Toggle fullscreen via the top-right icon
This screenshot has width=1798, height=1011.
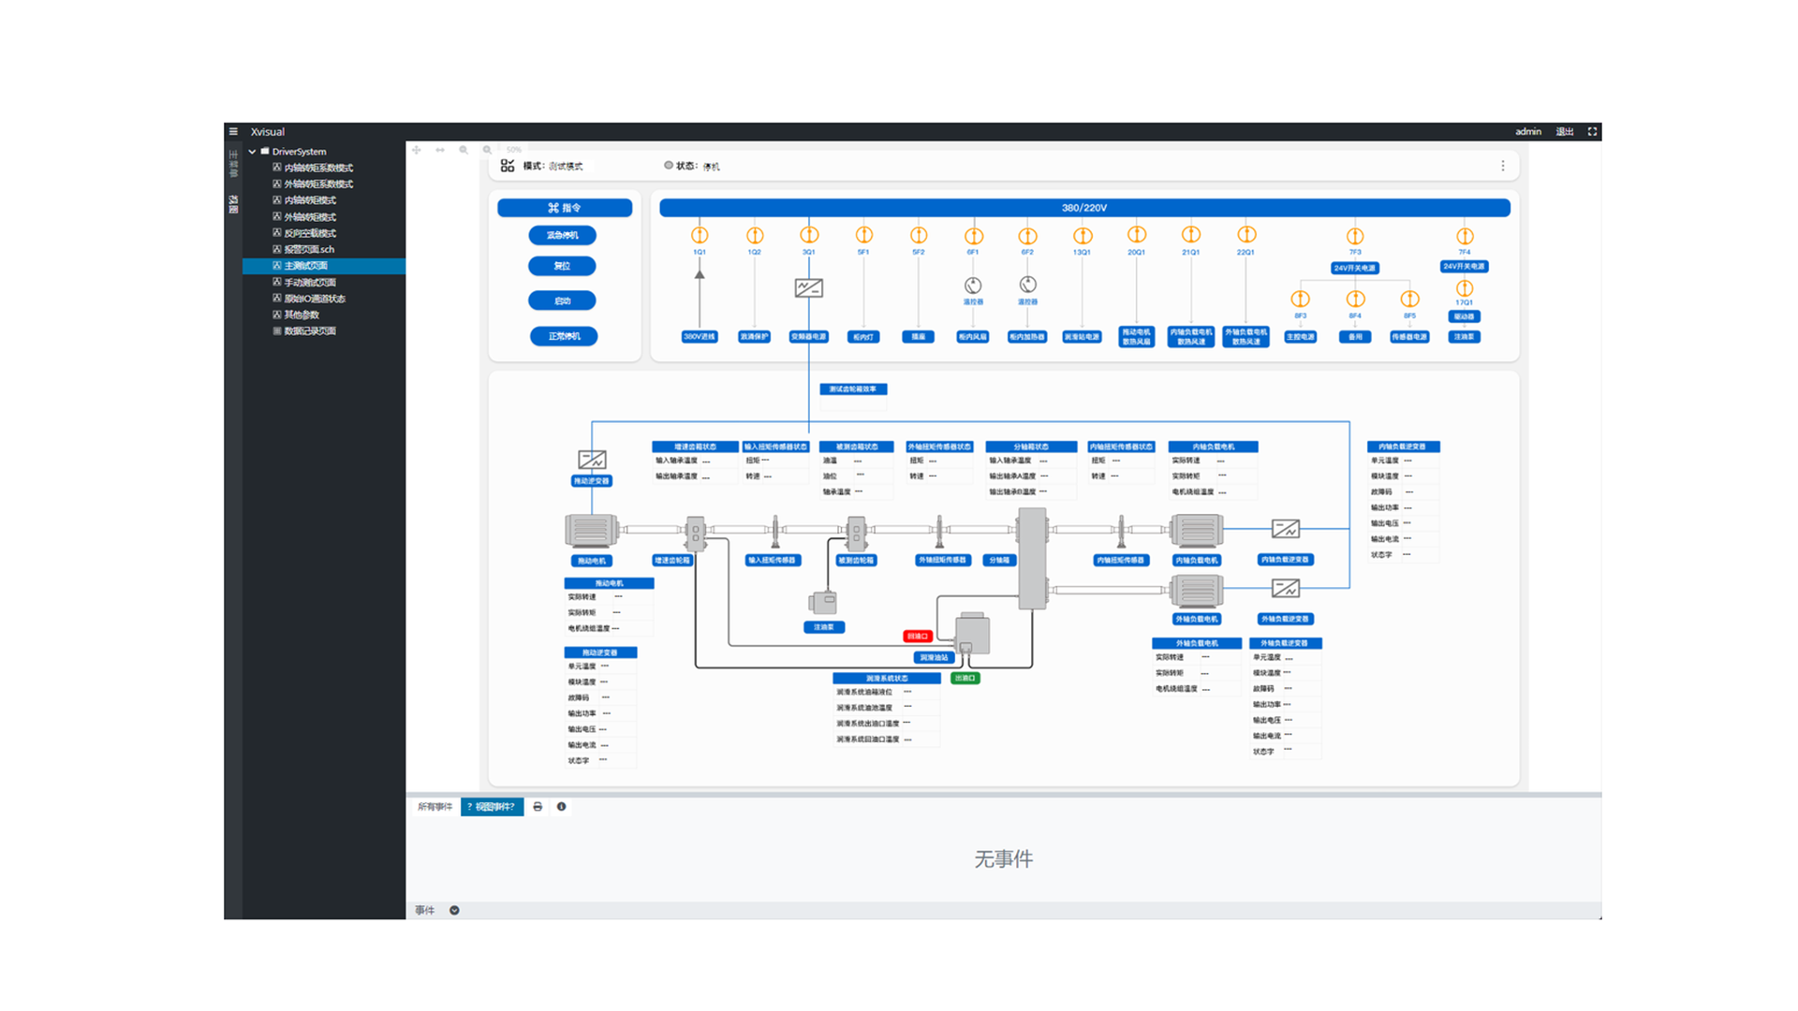[1592, 132]
